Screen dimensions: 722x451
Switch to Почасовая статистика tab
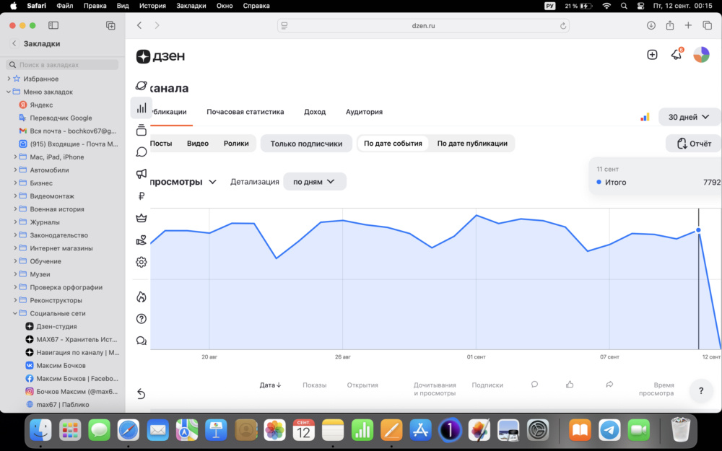pos(245,112)
